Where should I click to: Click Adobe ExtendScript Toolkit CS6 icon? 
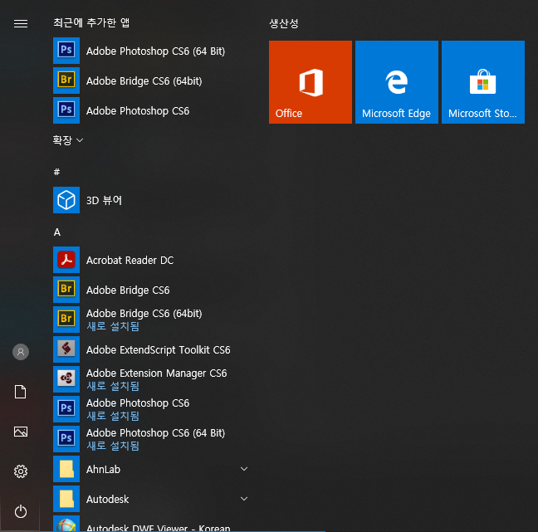coord(66,349)
